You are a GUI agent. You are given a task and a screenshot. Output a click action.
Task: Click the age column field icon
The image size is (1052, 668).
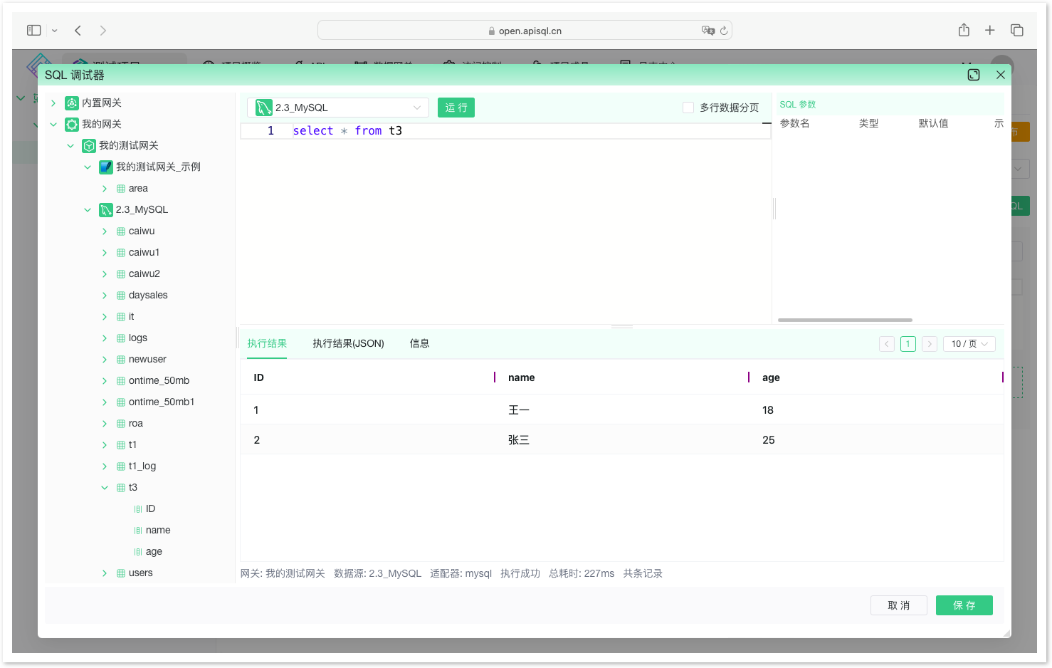138,552
